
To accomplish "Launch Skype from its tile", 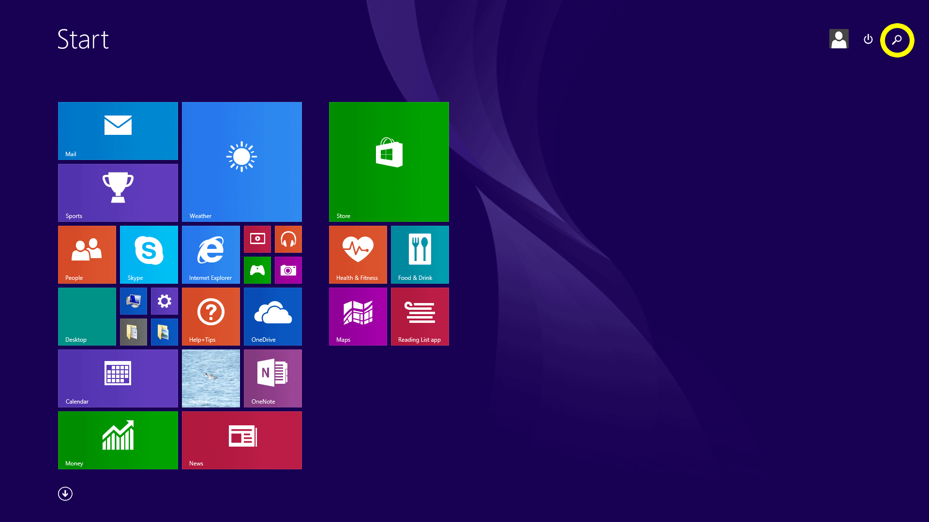I will pyautogui.click(x=149, y=255).
